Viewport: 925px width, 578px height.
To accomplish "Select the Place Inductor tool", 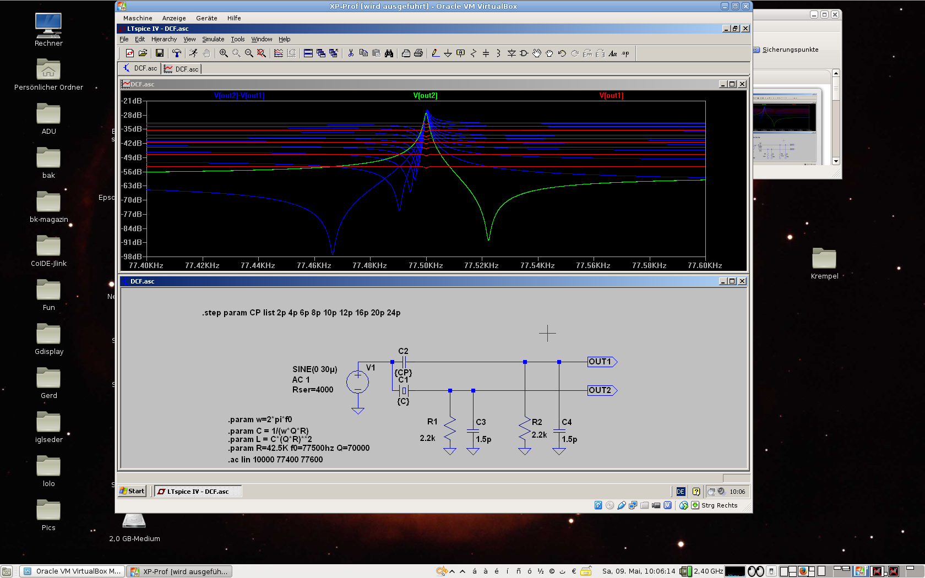I will pos(498,53).
